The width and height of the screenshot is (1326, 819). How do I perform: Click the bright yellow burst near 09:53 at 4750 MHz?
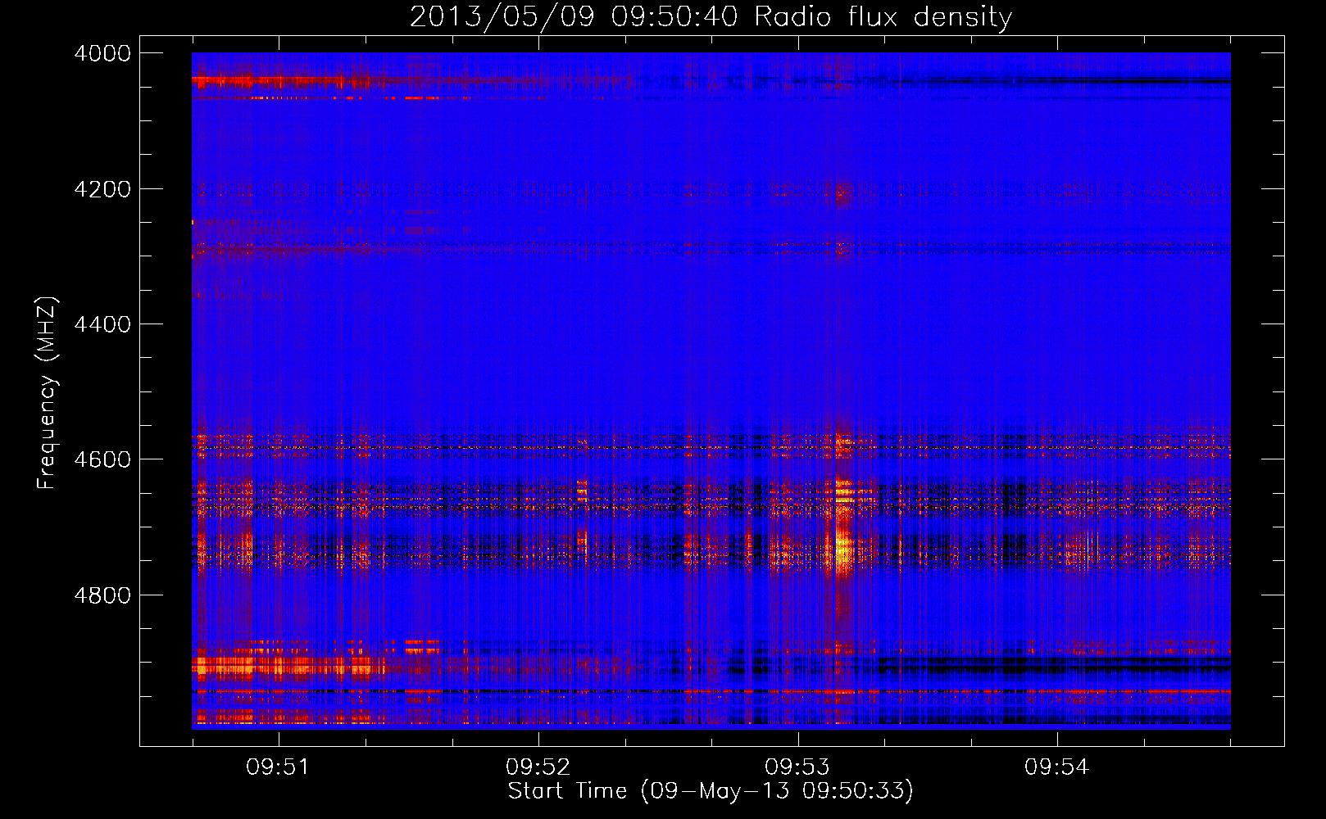coord(842,549)
